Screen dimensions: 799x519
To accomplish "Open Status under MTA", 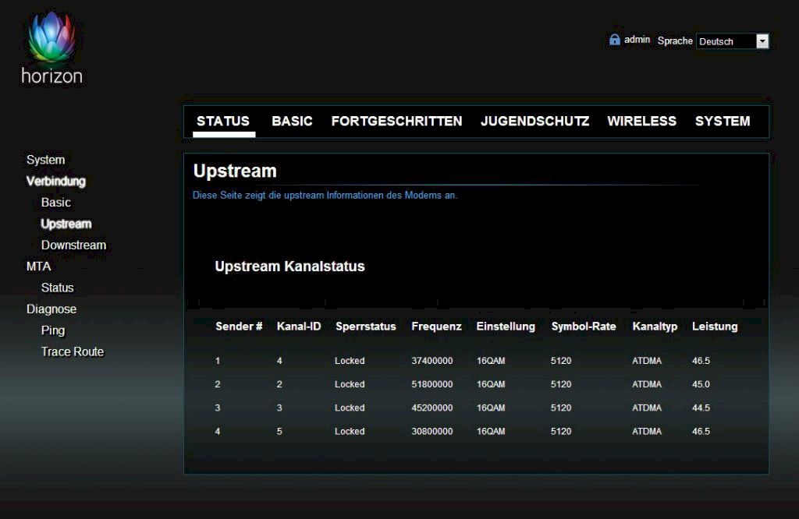I will pyautogui.click(x=57, y=288).
